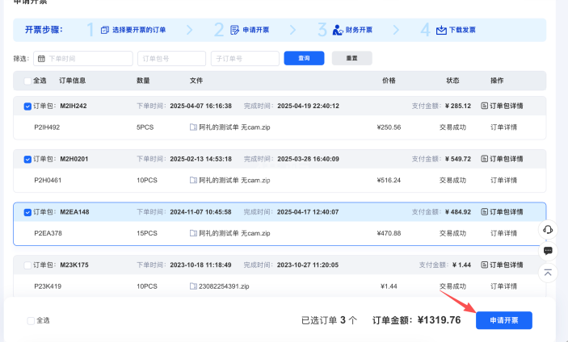Click the step 4 download invoice icon

coord(441,30)
